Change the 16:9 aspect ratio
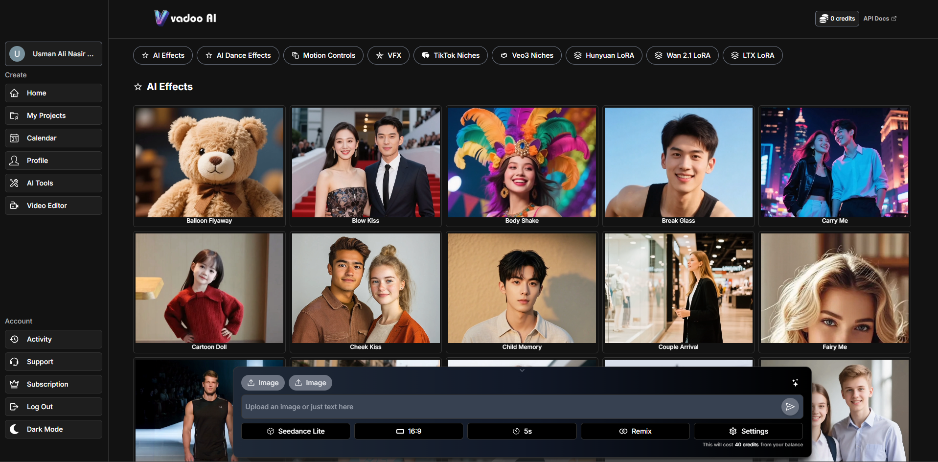The image size is (938, 462). pyautogui.click(x=408, y=431)
